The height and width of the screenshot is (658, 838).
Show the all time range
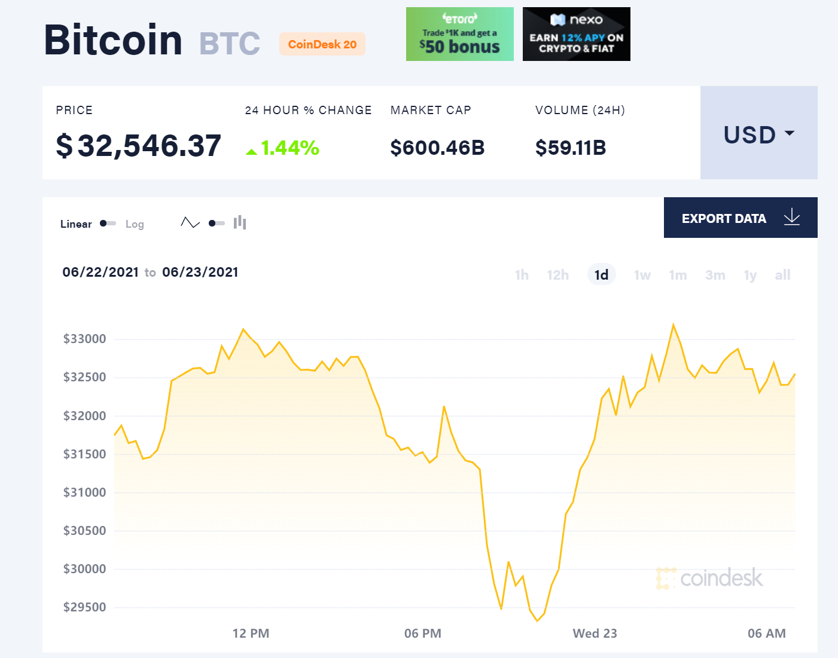pos(782,275)
